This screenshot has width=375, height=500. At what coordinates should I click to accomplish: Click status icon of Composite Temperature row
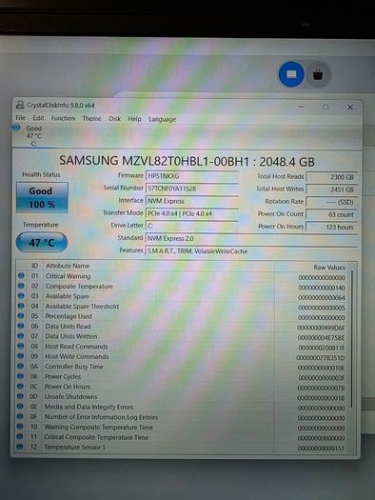tap(21, 286)
